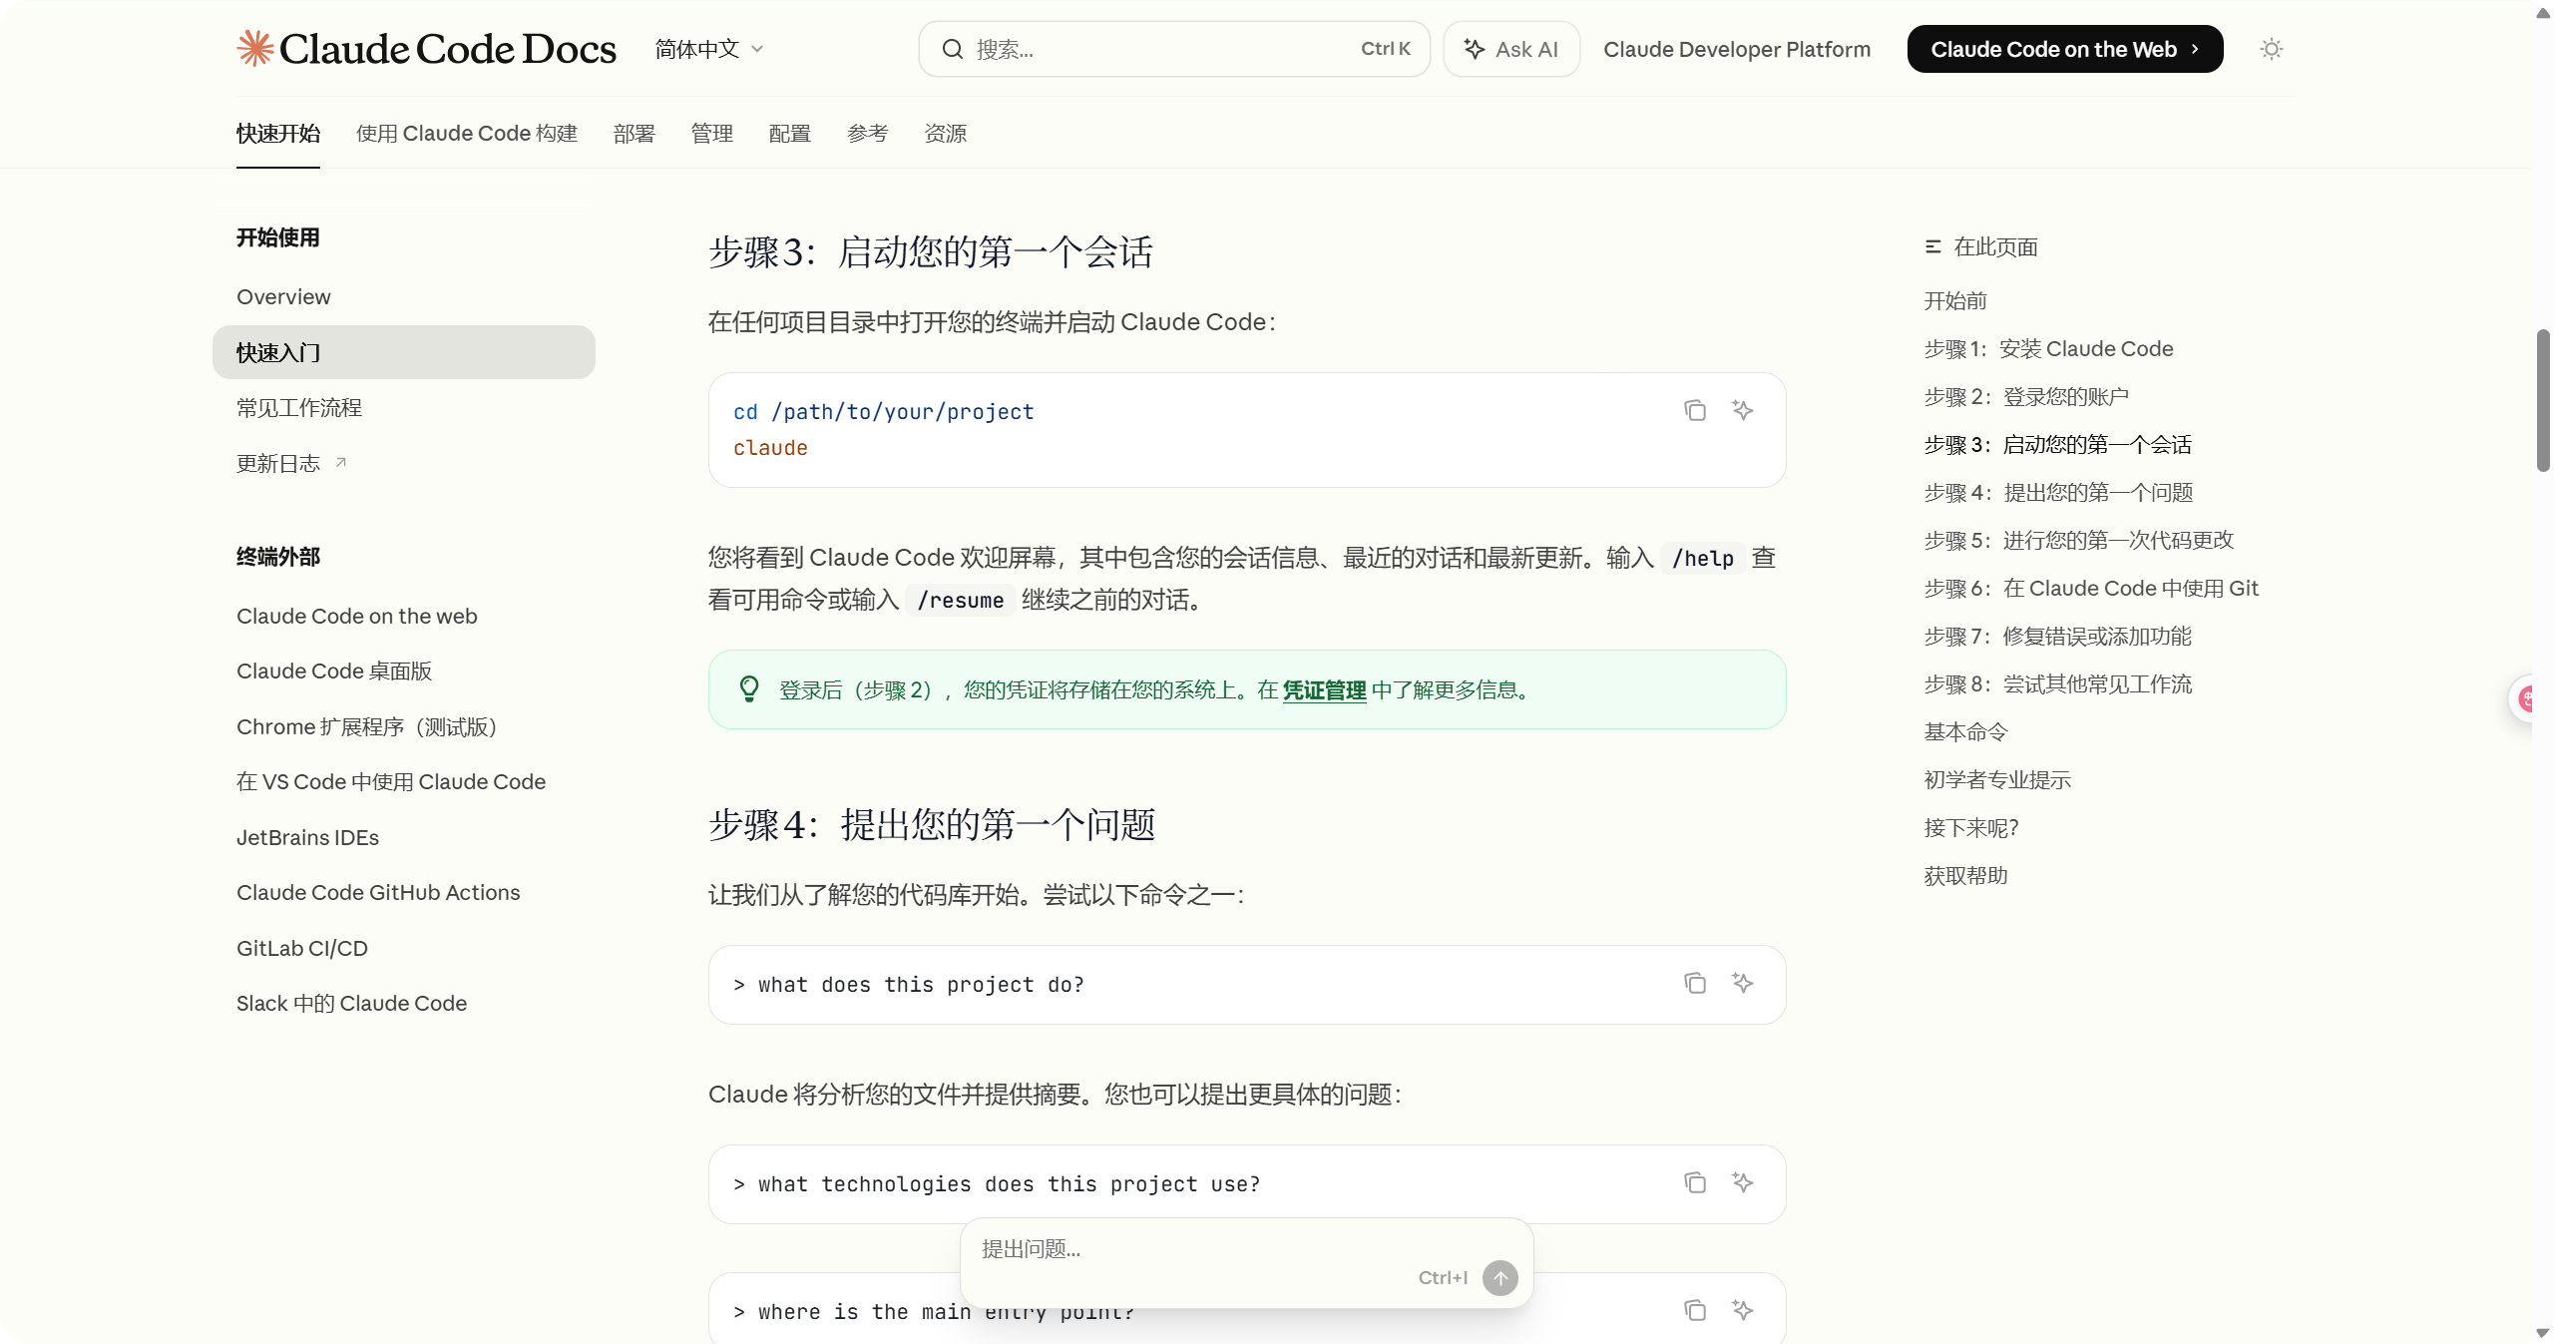2554x1344 pixels.
Task: Switch to the 部署 tab
Action: click(634, 133)
